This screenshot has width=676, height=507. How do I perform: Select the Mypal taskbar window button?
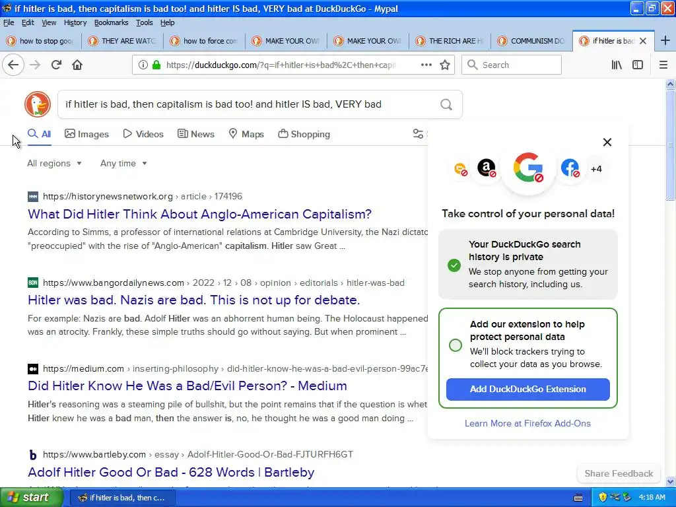click(122, 498)
